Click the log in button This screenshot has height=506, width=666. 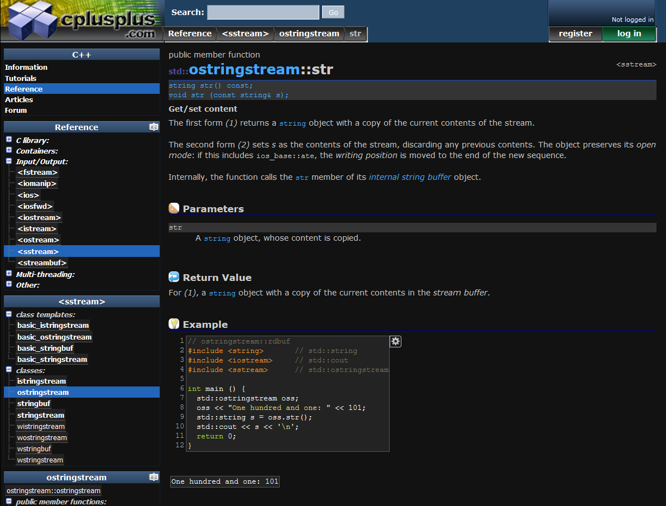coord(629,34)
